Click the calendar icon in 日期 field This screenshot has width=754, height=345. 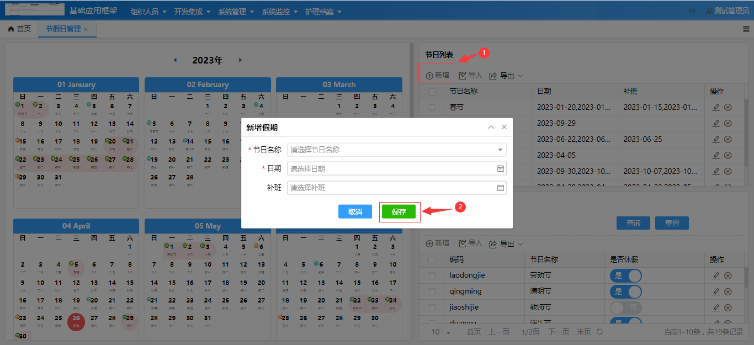500,169
